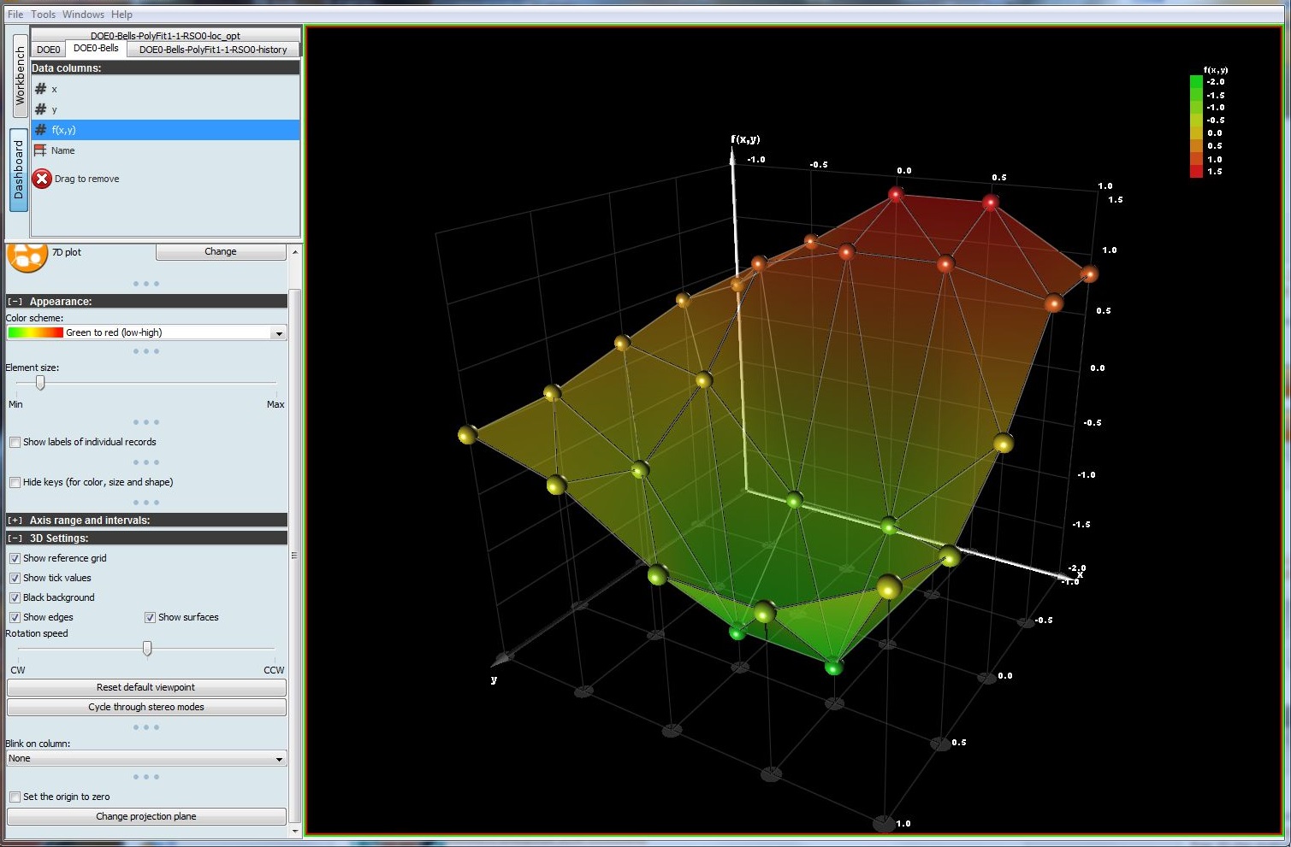Click the f(x,y) color legend bar
The image size is (1291, 847).
pos(1195,126)
